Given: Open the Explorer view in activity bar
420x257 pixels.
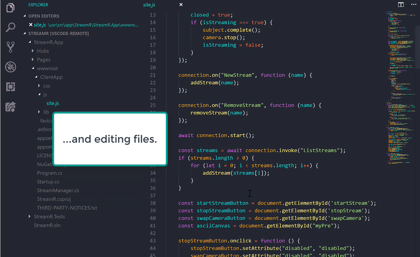Looking at the screenshot, I should pos(10,8).
